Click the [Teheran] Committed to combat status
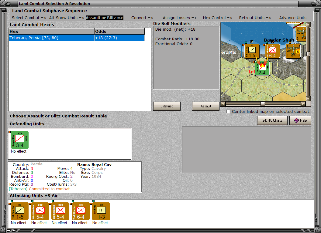 pos(39,189)
